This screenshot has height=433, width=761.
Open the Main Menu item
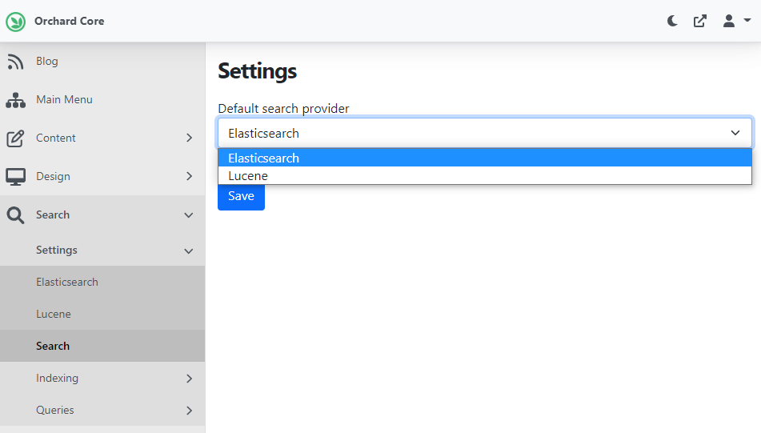[x=64, y=99]
